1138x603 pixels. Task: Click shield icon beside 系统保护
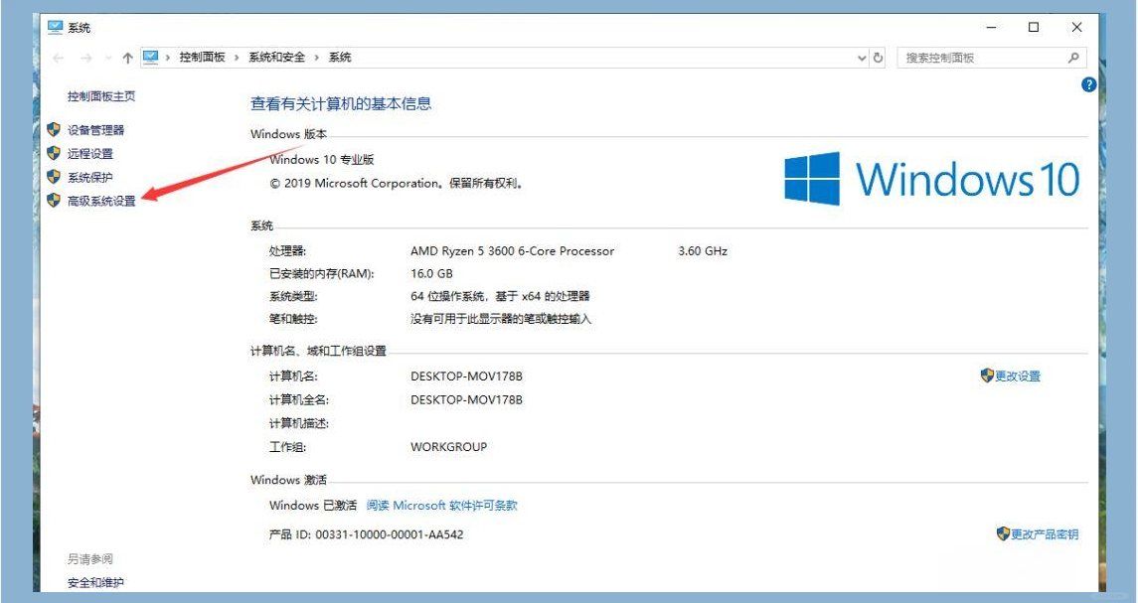pyautogui.click(x=53, y=176)
